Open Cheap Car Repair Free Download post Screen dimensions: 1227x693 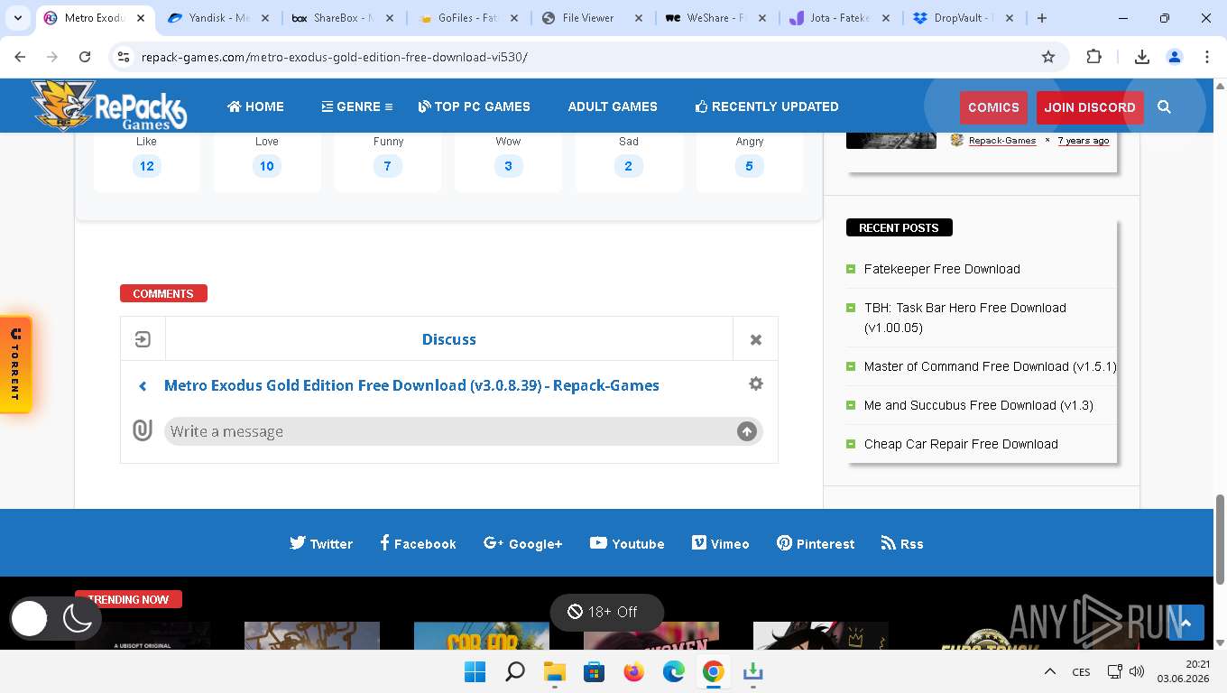(x=961, y=444)
